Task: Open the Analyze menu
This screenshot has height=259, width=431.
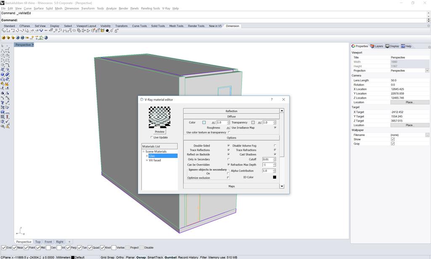Action: (111, 8)
